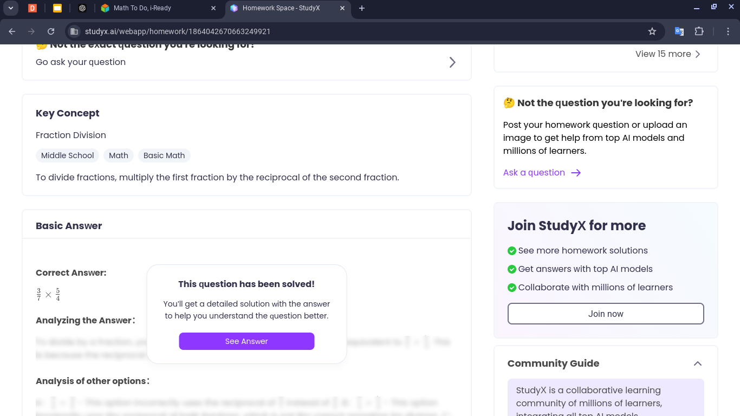Switch to the red D pinned tab
Viewport: 740px width, 416px height.
[33, 8]
